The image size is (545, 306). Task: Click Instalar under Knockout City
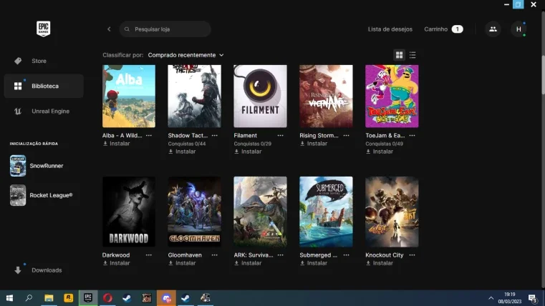point(379,263)
